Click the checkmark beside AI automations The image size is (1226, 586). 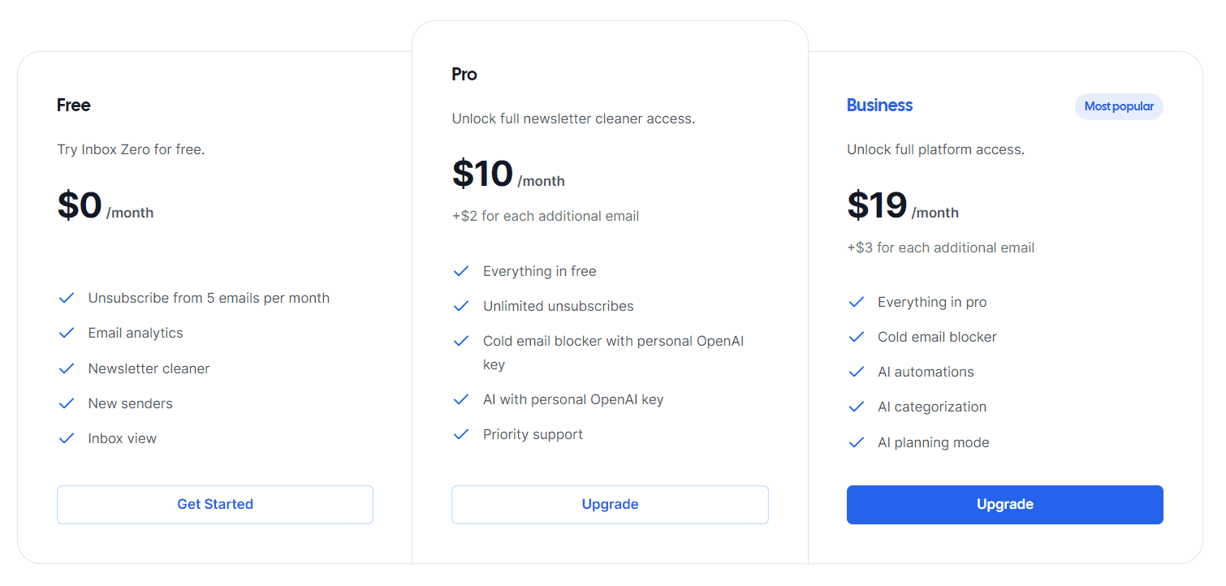click(856, 372)
